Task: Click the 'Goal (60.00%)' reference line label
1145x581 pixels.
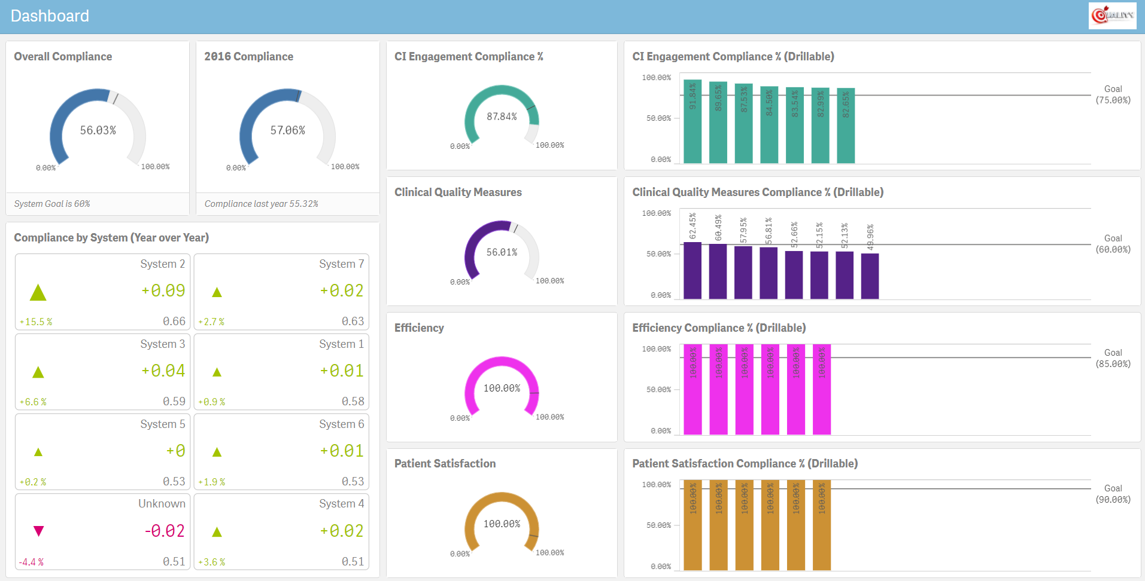Action: pos(1113,244)
